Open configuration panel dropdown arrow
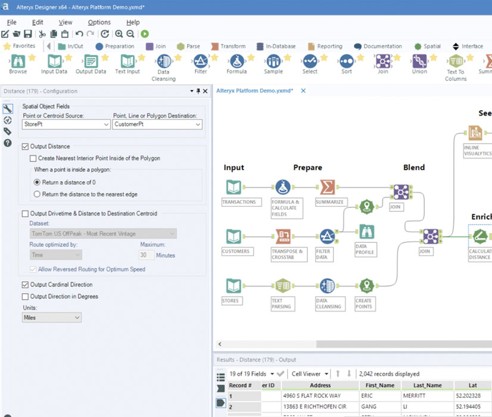The image size is (492, 417). pos(192,91)
